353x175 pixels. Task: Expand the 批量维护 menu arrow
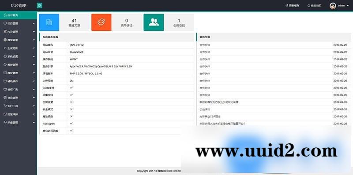tap(34, 114)
